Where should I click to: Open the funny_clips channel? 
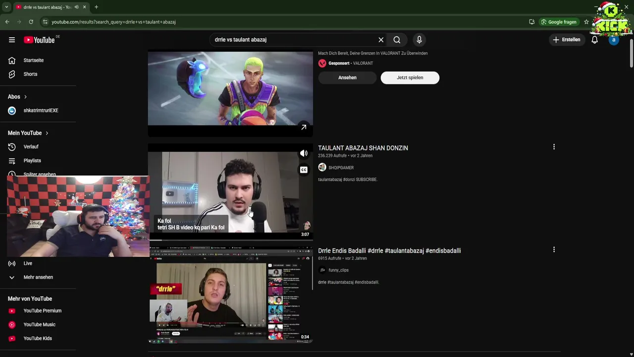[x=338, y=270]
